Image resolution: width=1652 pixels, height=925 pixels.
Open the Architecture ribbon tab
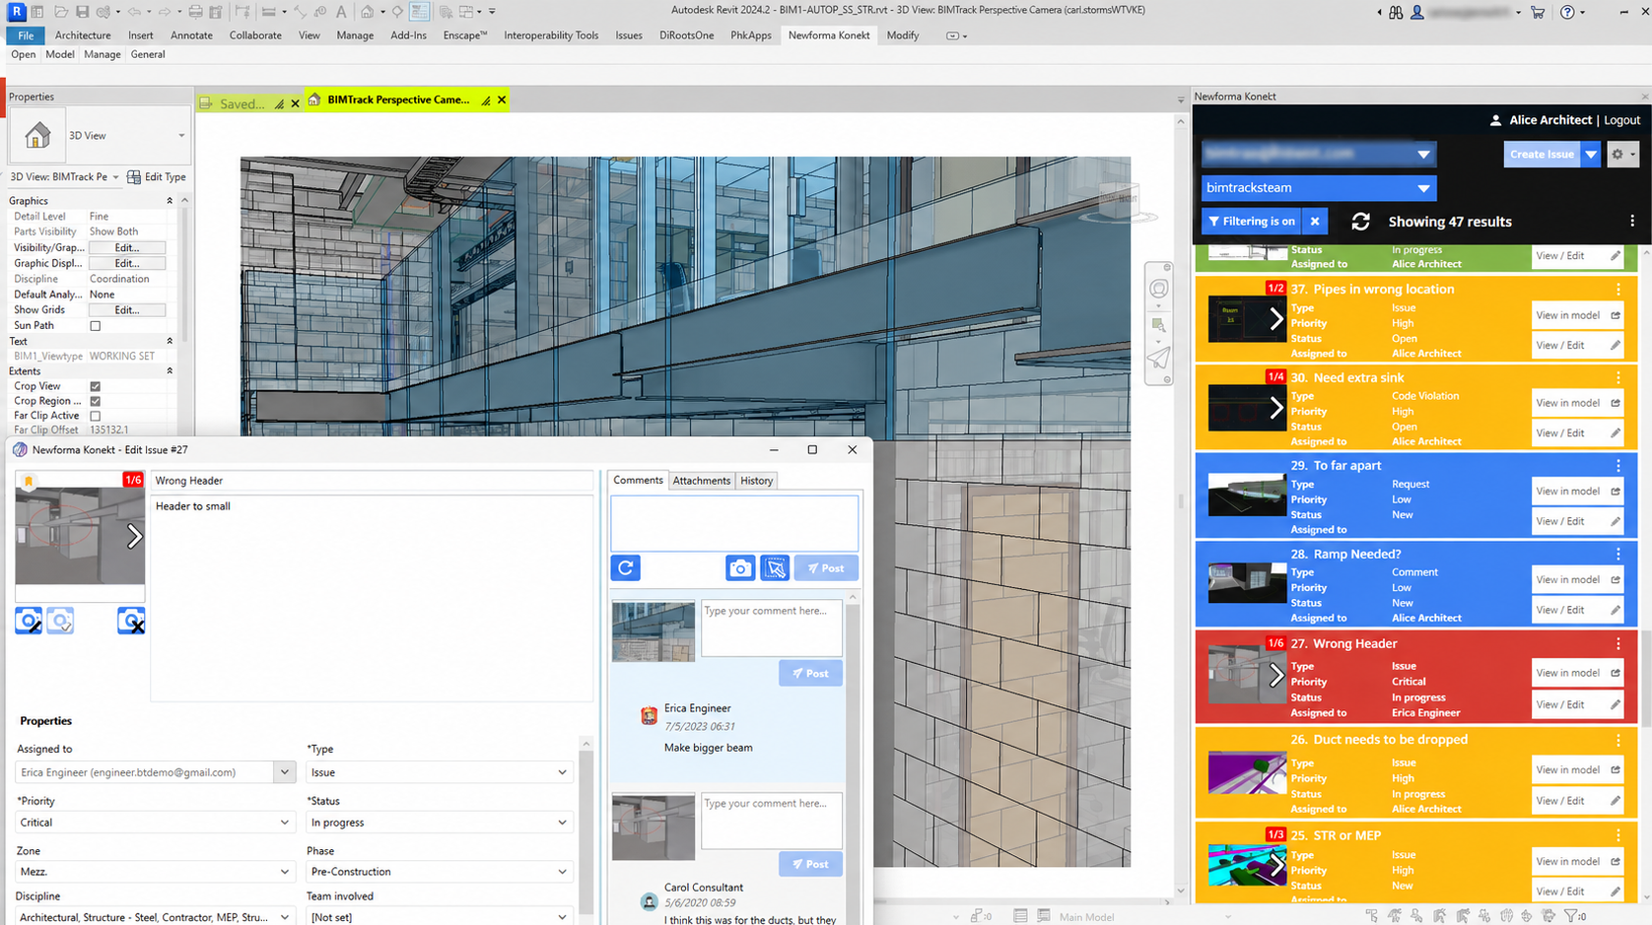pos(83,35)
